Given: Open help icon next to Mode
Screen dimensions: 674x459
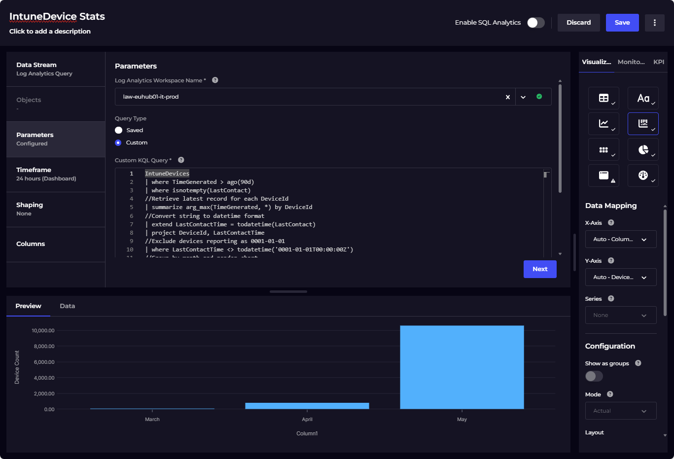Looking at the screenshot, I should (x=610, y=394).
